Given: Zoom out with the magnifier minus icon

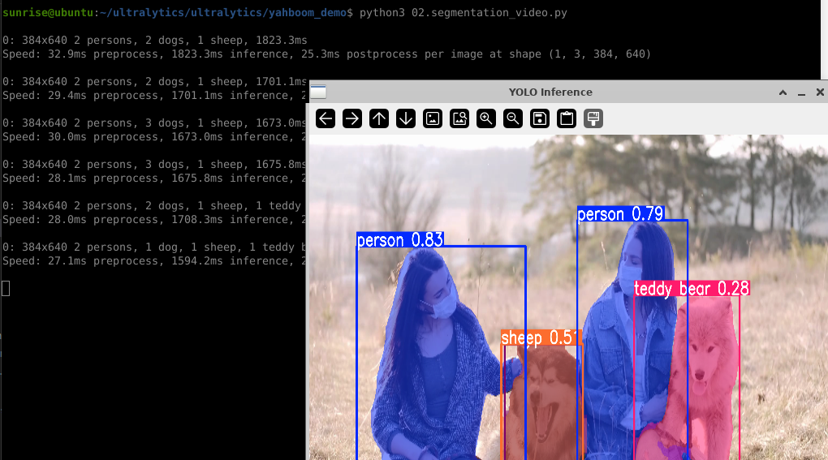Looking at the screenshot, I should point(513,118).
